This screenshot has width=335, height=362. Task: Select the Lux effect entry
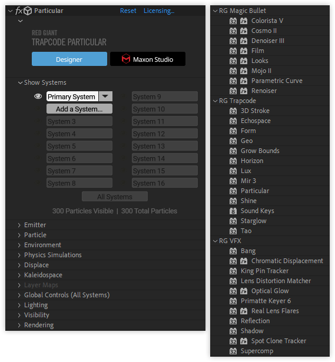click(246, 171)
